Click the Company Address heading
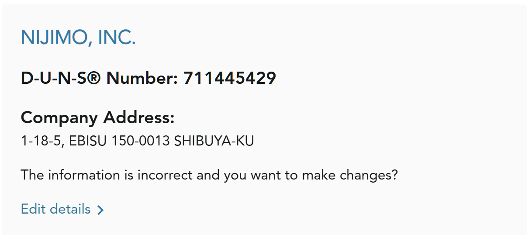 coord(97,117)
